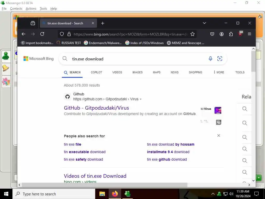
Task: Click Messenger icon in the taskbar
Action: [x=127, y=194]
